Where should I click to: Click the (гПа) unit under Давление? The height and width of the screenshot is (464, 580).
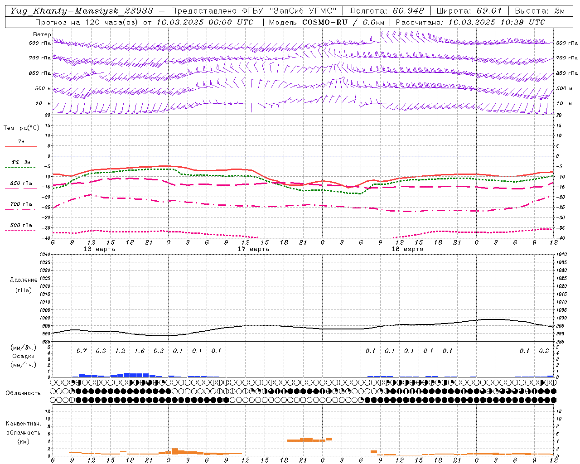click(24, 290)
